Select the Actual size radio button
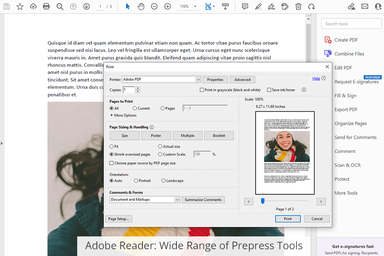Image resolution: width=384 pixels, height=256 pixels. tap(160, 146)
